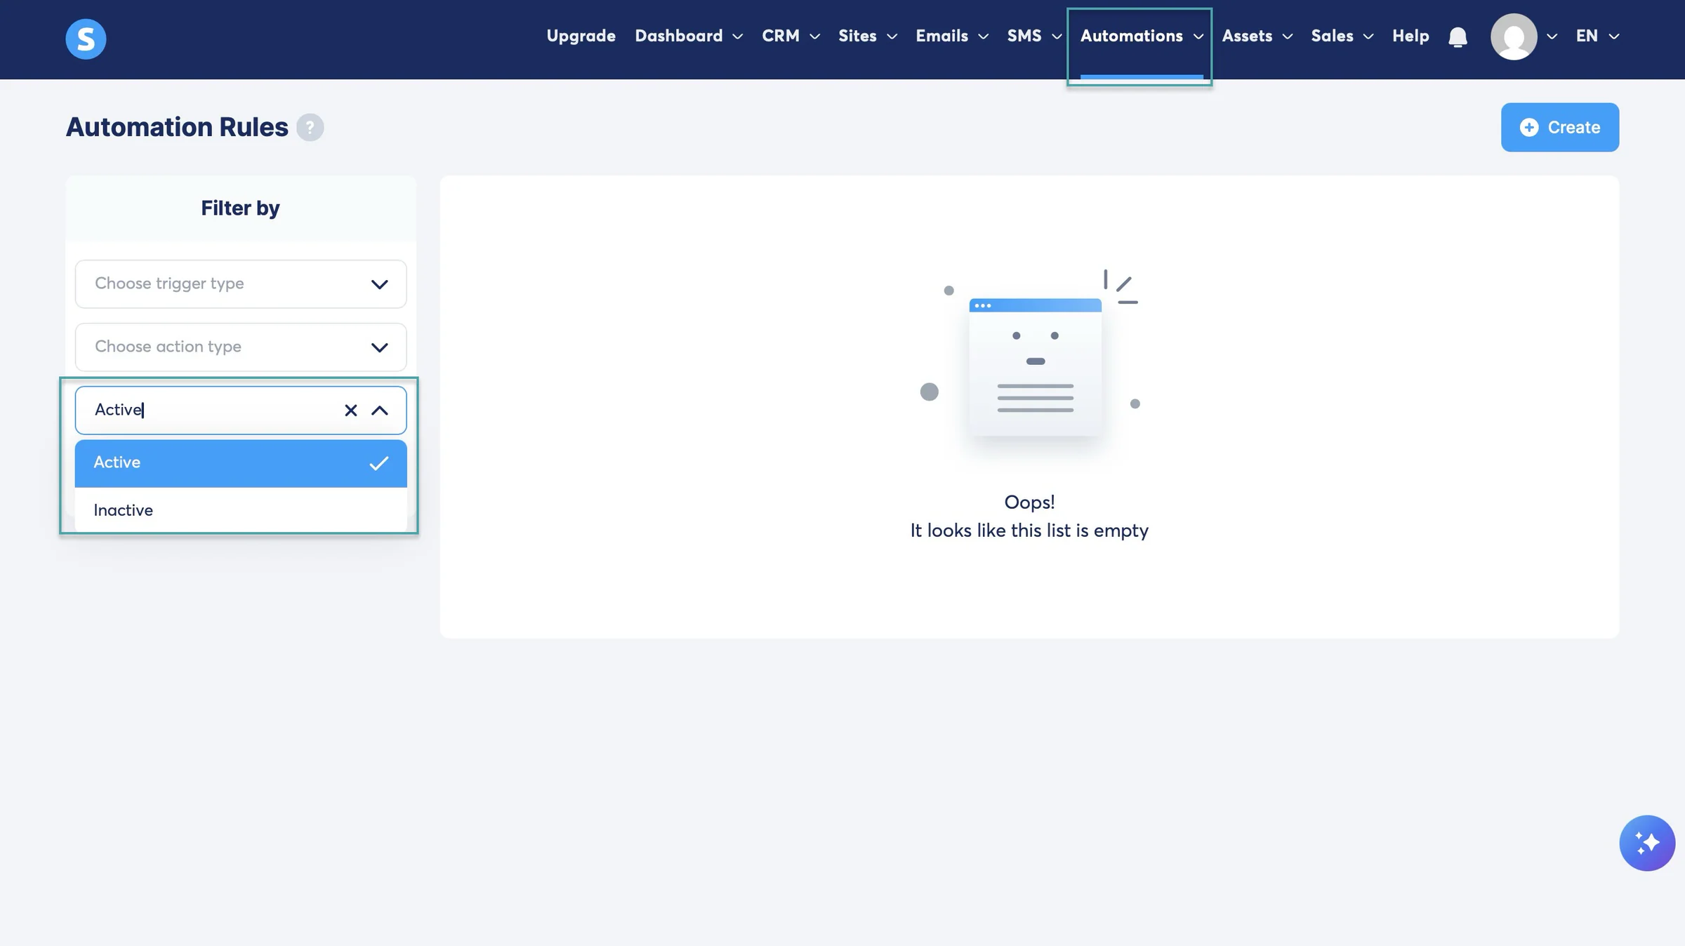Collapse the status filter dropdown
Image resolution: width=1685 pixels, height=946 pixels.
[380, 411]
